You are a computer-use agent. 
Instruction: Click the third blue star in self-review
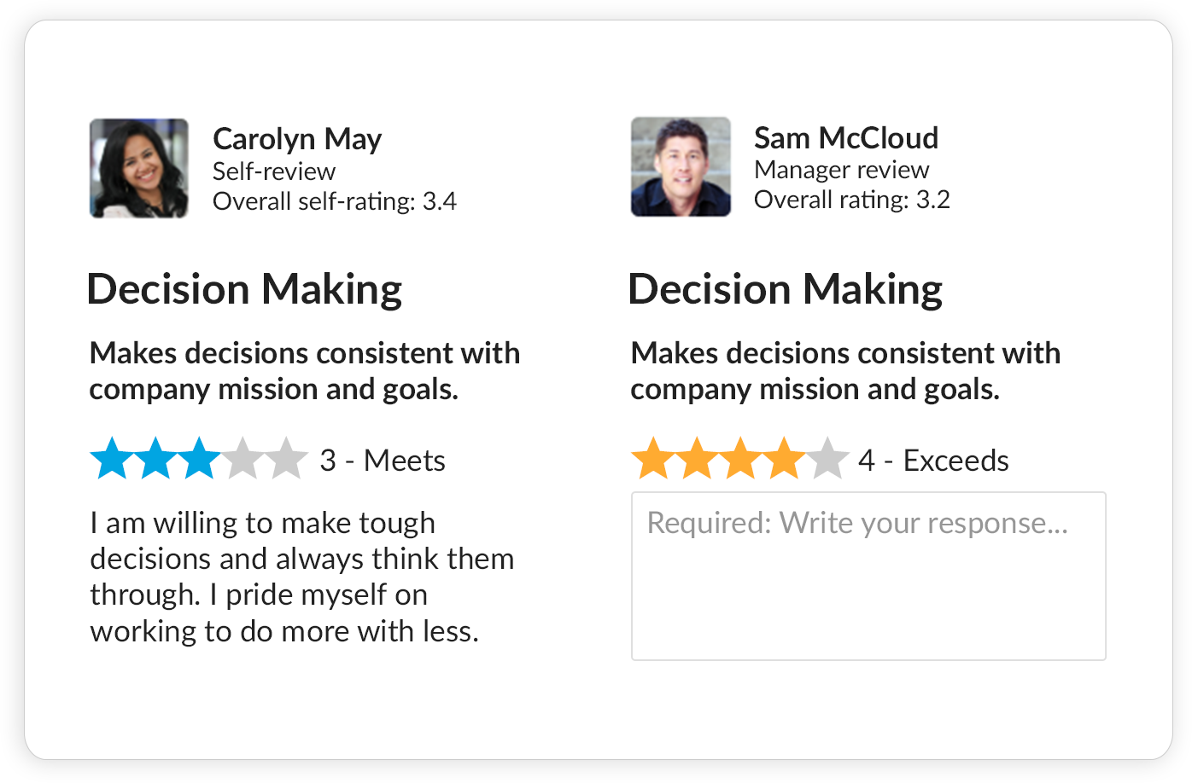pyautogui.click(x=199, y=460)
